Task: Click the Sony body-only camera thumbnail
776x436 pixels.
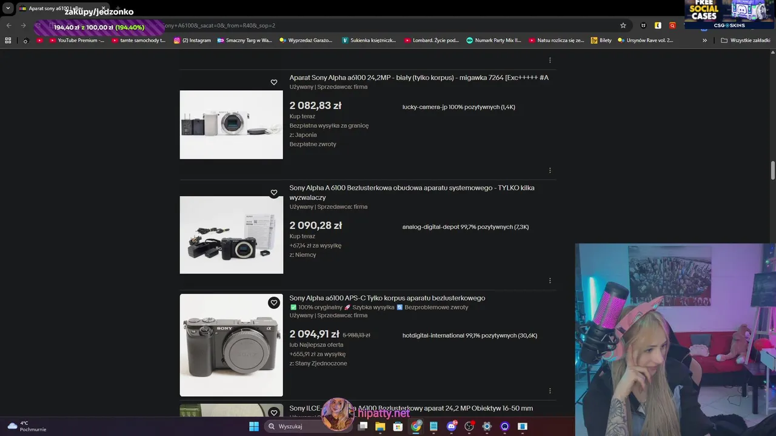Action: (x=231, y=345)
